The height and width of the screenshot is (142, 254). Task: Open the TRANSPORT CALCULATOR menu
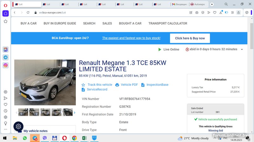point(168,23)
